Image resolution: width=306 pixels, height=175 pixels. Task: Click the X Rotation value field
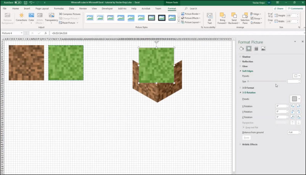coord(282,106)
